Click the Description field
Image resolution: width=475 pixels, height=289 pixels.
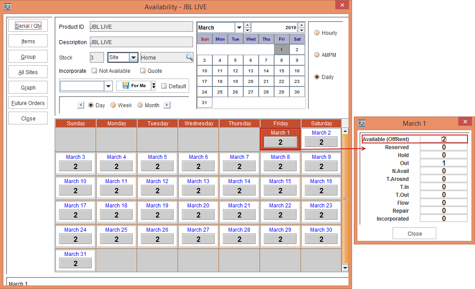(x=141, y=42)
